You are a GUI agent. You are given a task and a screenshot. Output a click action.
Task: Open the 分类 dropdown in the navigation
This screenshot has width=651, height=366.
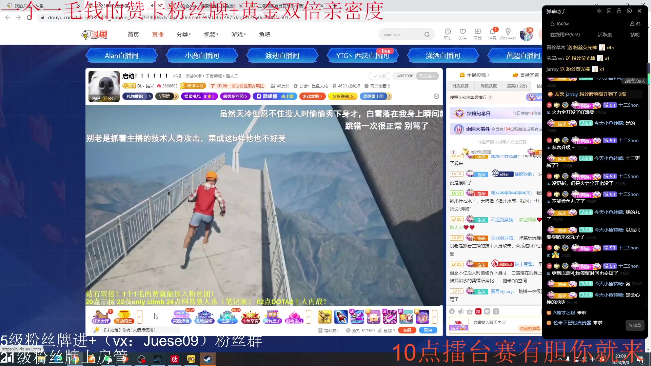click(183, 35)
